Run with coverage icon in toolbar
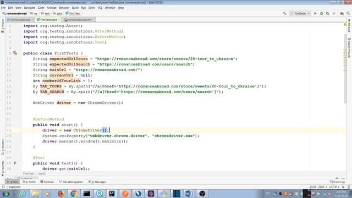This screenshot has width=352, height=198. pyautogui.click(x=328, y=13)
